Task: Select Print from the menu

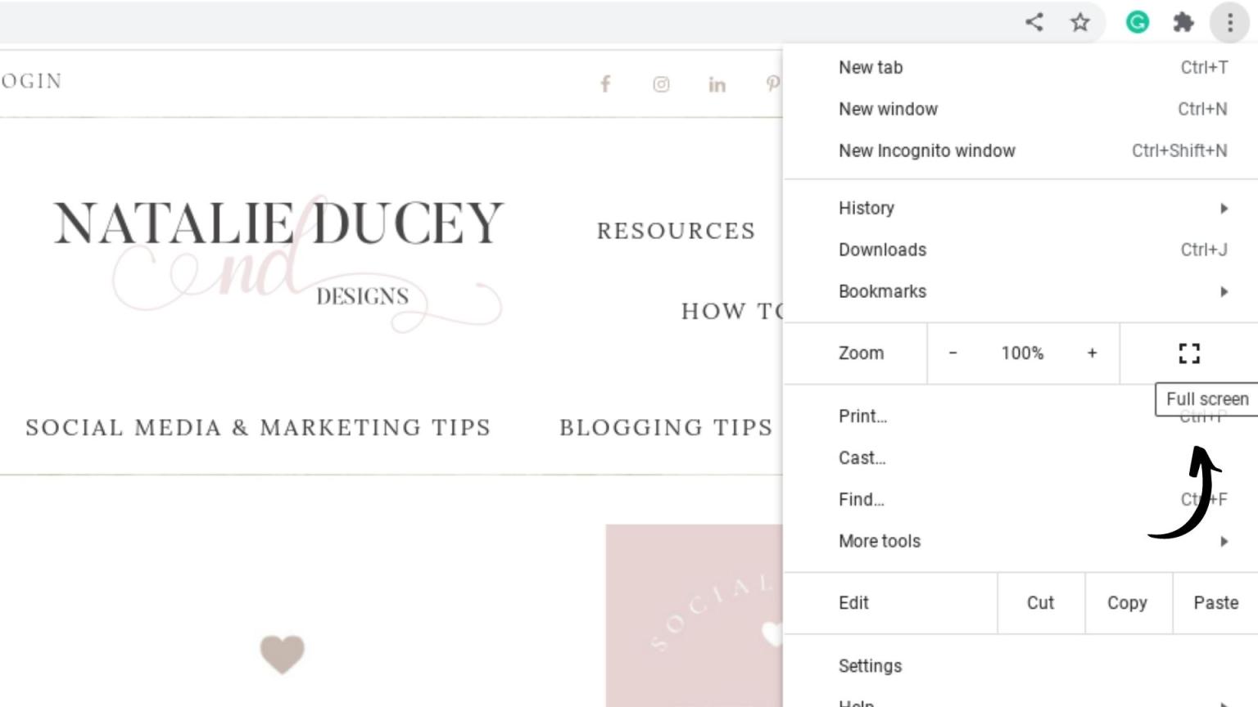Action: (1020, 417)
